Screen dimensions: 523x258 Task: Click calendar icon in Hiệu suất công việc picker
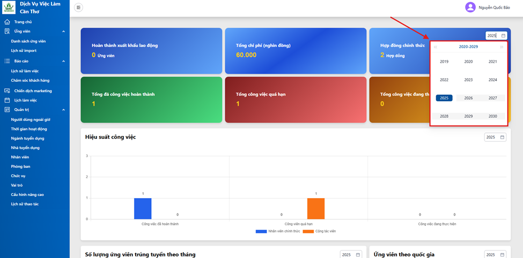coord(502,137)
